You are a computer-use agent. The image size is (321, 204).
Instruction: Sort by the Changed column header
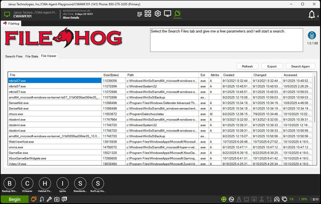point(266,75)
